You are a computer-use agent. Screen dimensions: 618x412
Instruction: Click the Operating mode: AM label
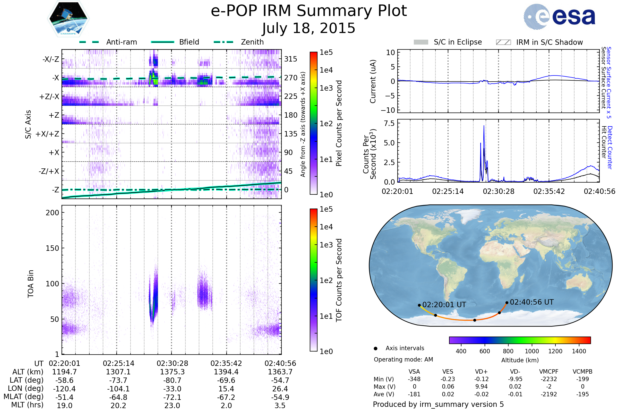pyautogui.click(x=403, y=359)
